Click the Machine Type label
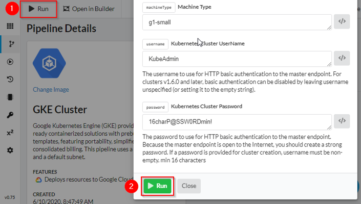The height and width of the screenshot is (204, 361). point(195,7)
